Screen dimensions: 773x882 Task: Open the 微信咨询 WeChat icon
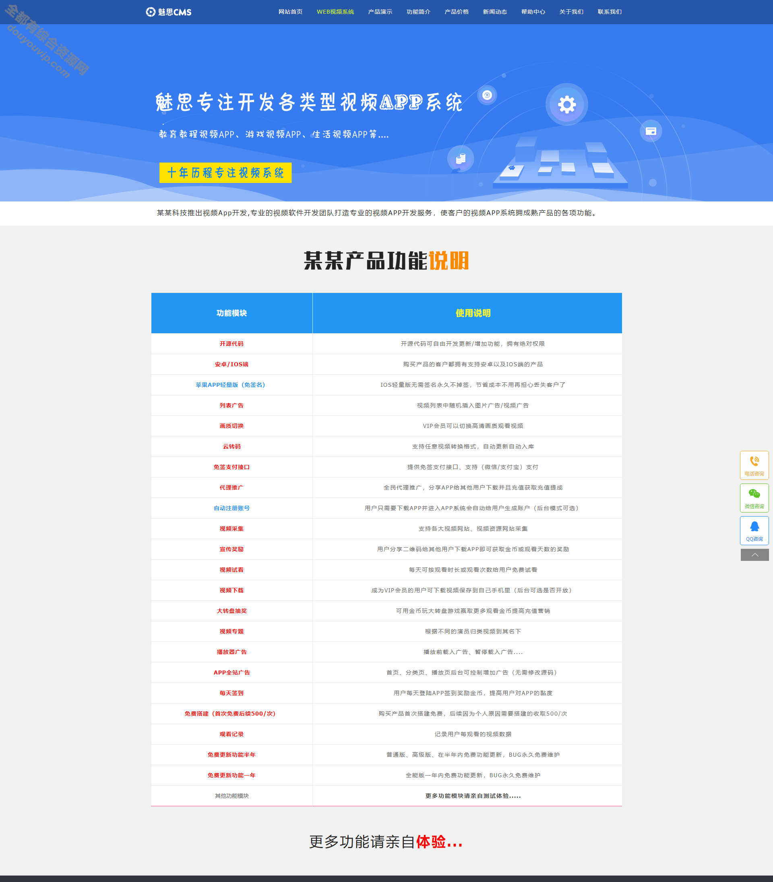point(754,498)
